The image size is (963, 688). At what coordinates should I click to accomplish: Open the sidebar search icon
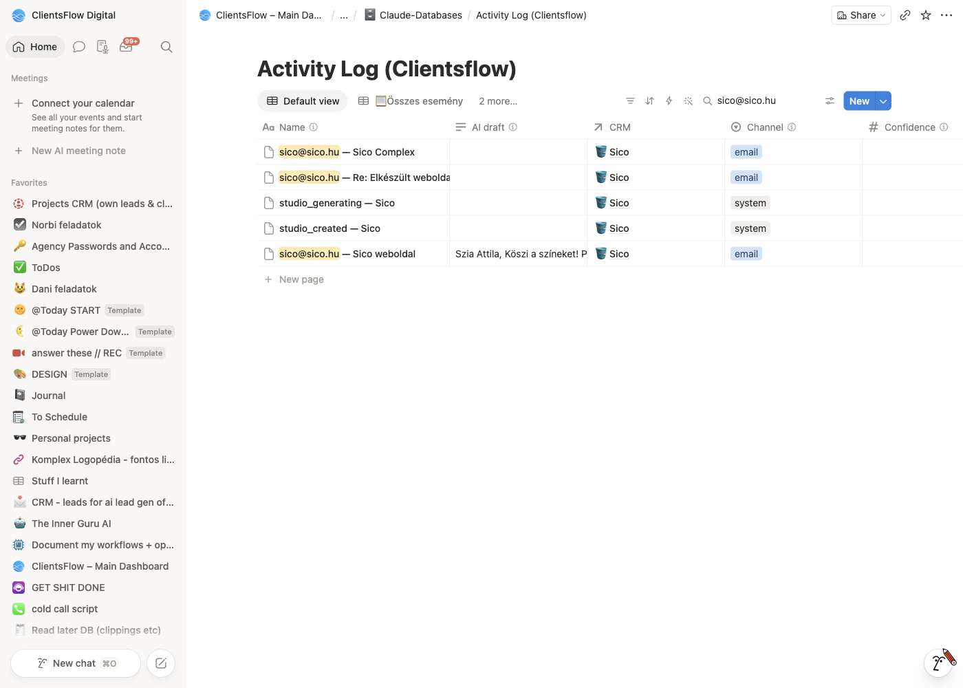tap(166, 47)
